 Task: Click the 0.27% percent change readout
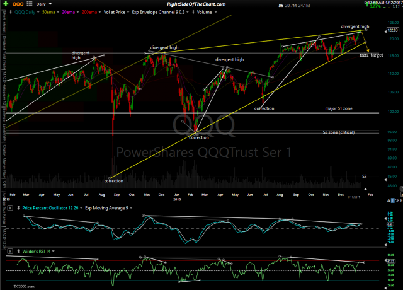point(375,6)
